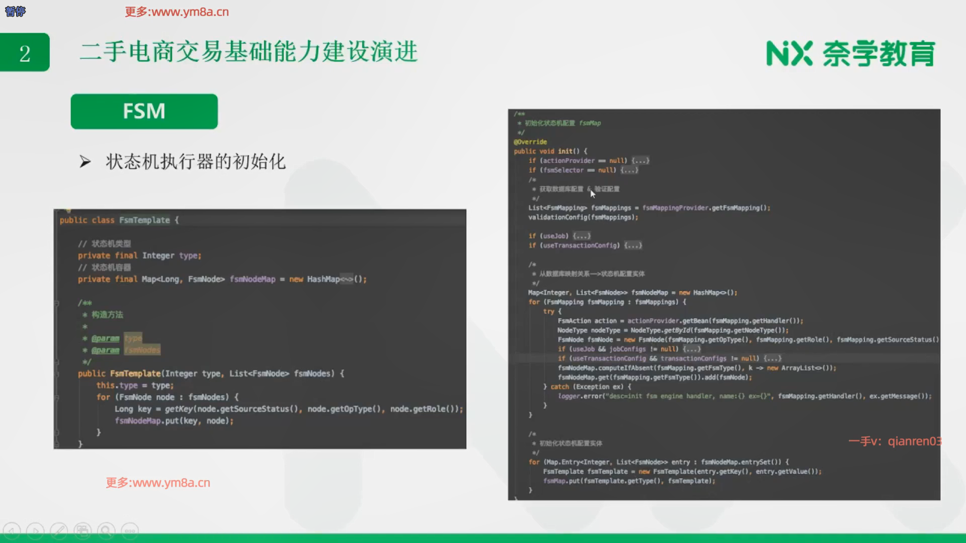Image resolution: width=966 pixels, height=543 pixels.
Task: Click the 状态机执行器的初始化 bullet text
Action: pyautogui.click(x=195, y=162)
